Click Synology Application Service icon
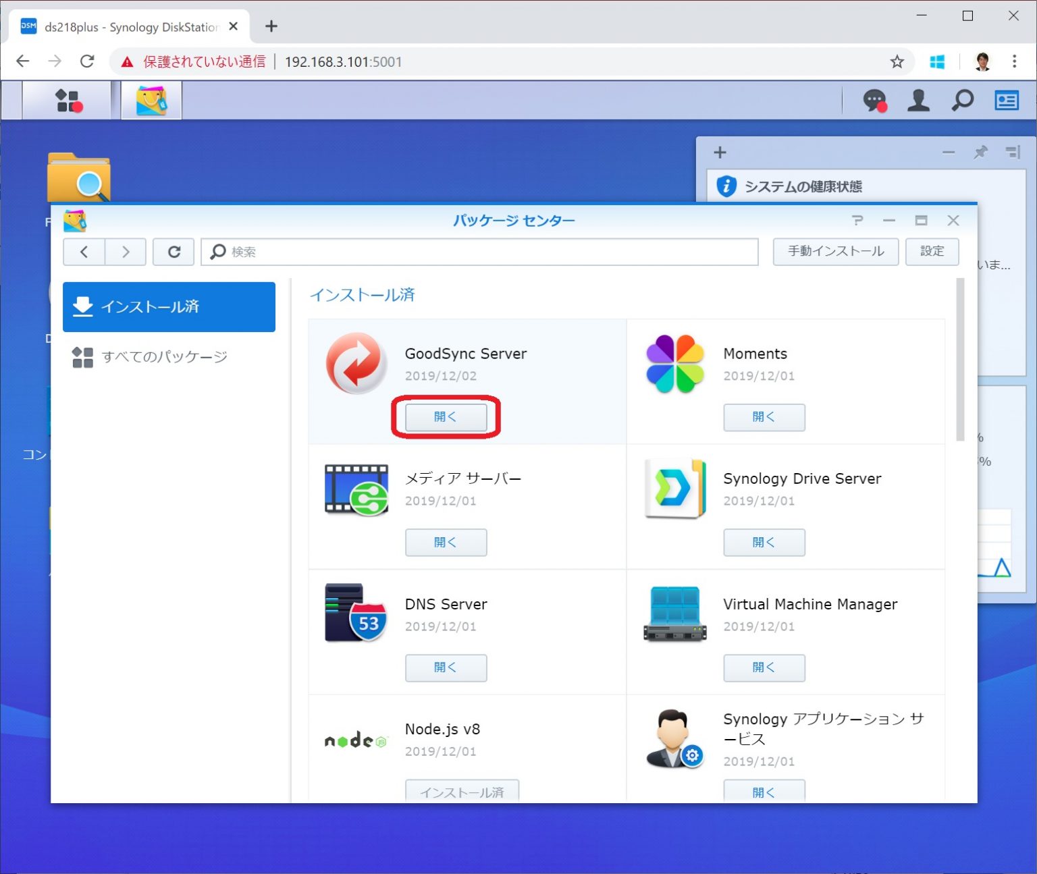Viewport: 1037px width, 874px height. click(674, 739)
